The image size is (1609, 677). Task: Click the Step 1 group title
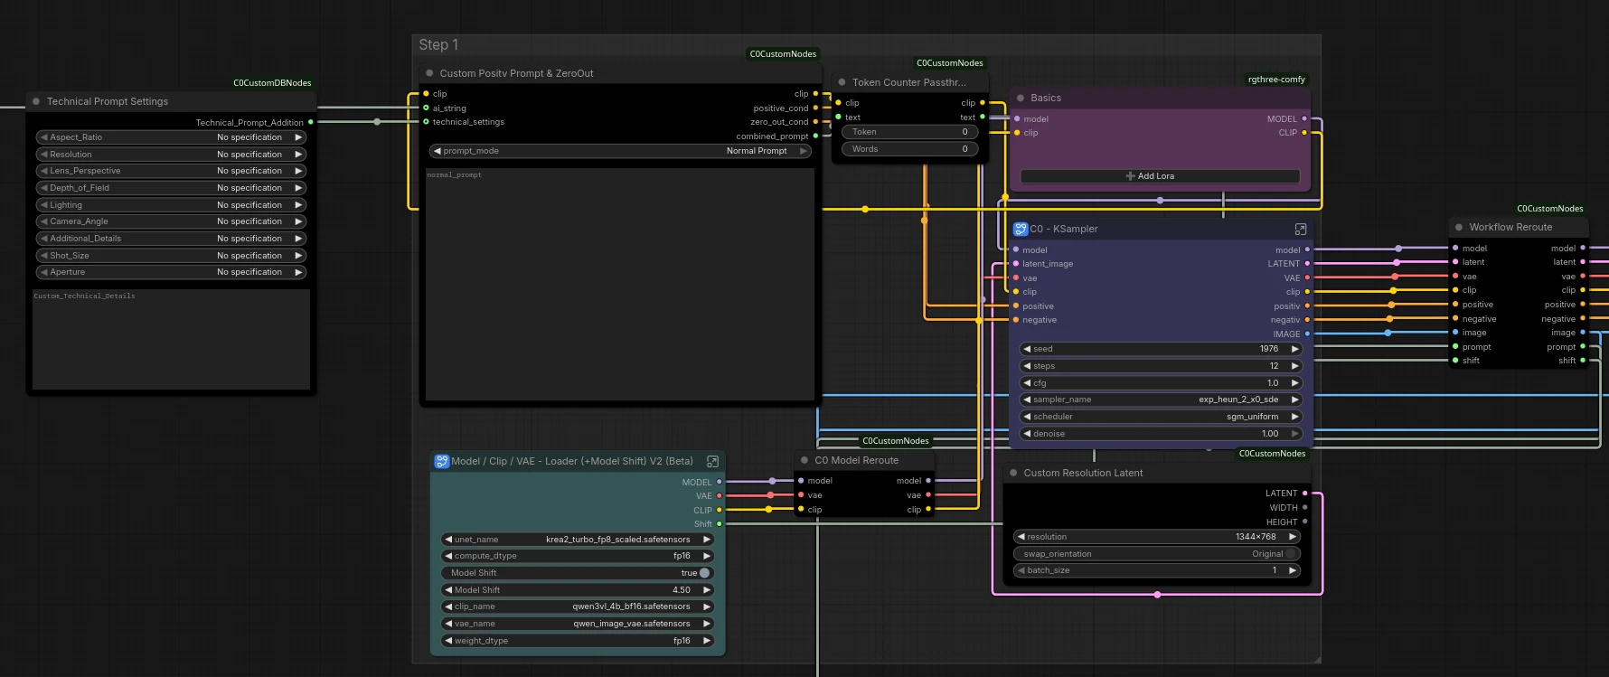coord(438,44)
